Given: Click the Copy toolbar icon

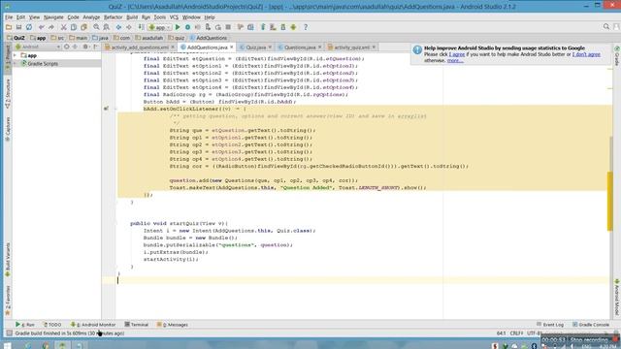Looking at the screenshot, I should [74, 27].
